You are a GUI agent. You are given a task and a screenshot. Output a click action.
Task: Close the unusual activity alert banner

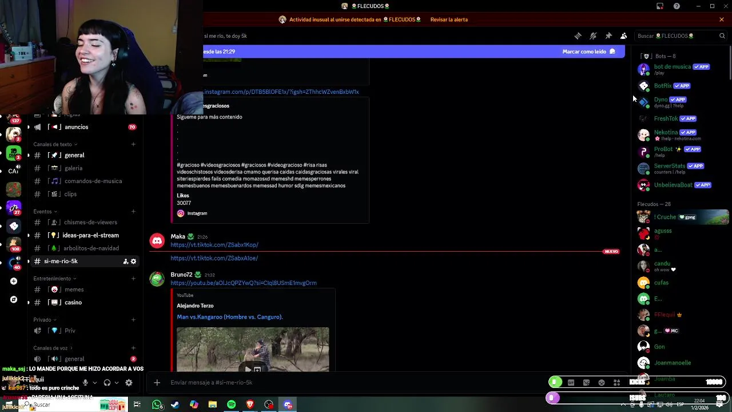pyautogui.click(x=722, y=19)
